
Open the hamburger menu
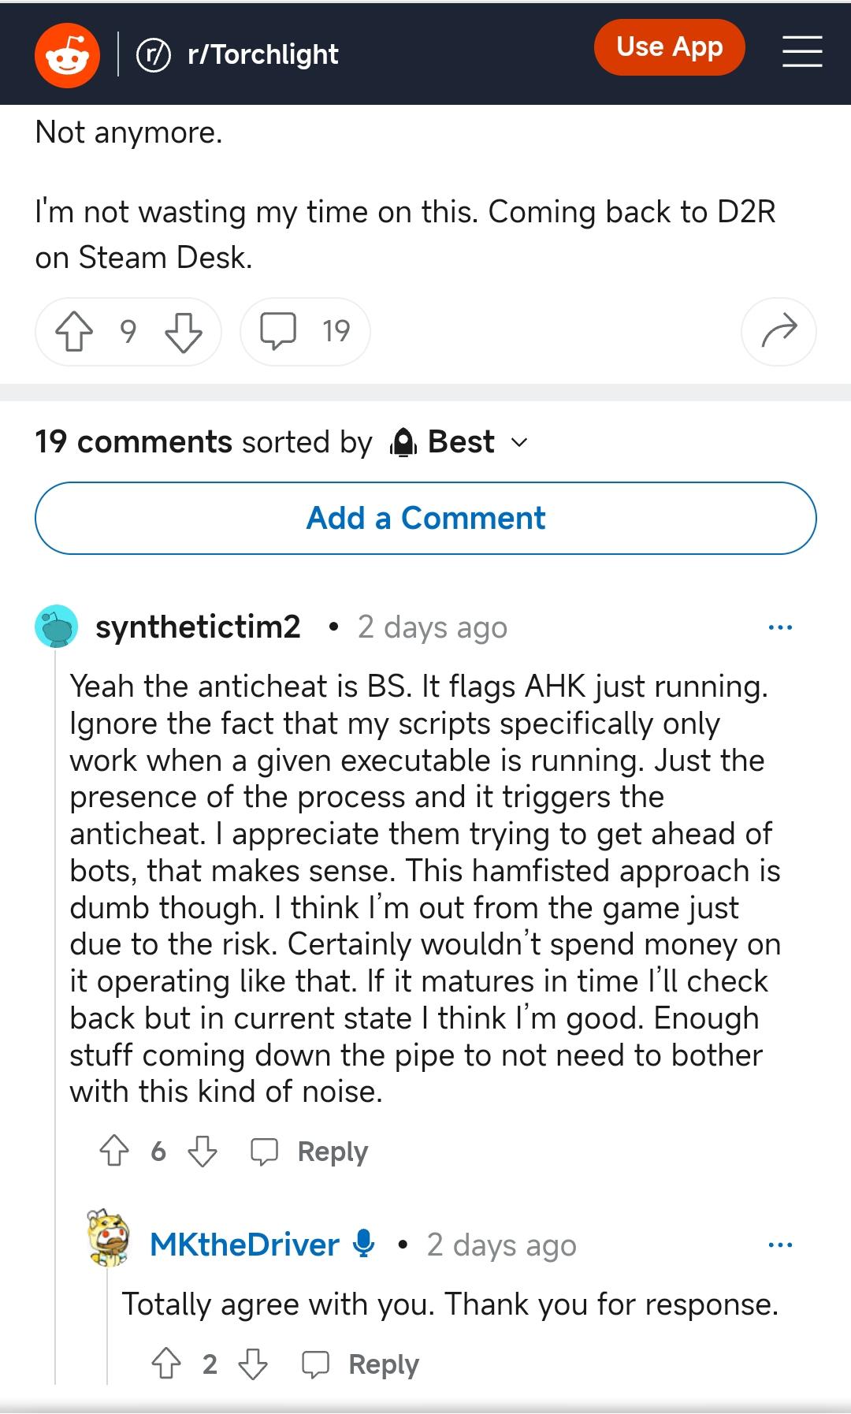point(801,52)
